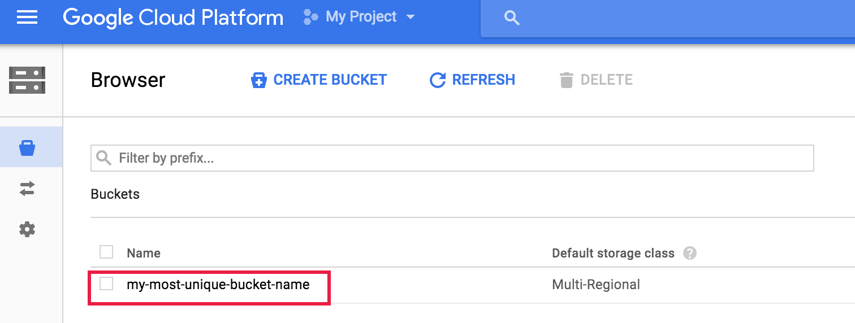This screenshot has width=855, height=323.
Task: Click the Storage product icon in sidebar
Action: (x=27, y=80)
